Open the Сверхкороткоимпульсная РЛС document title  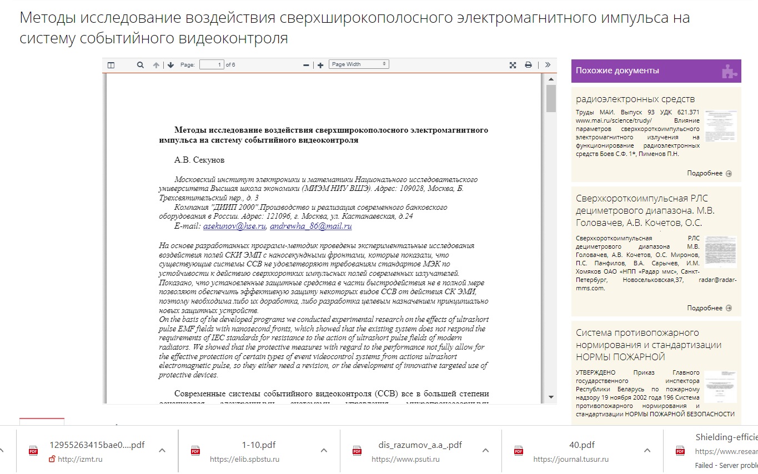[645, 210]
